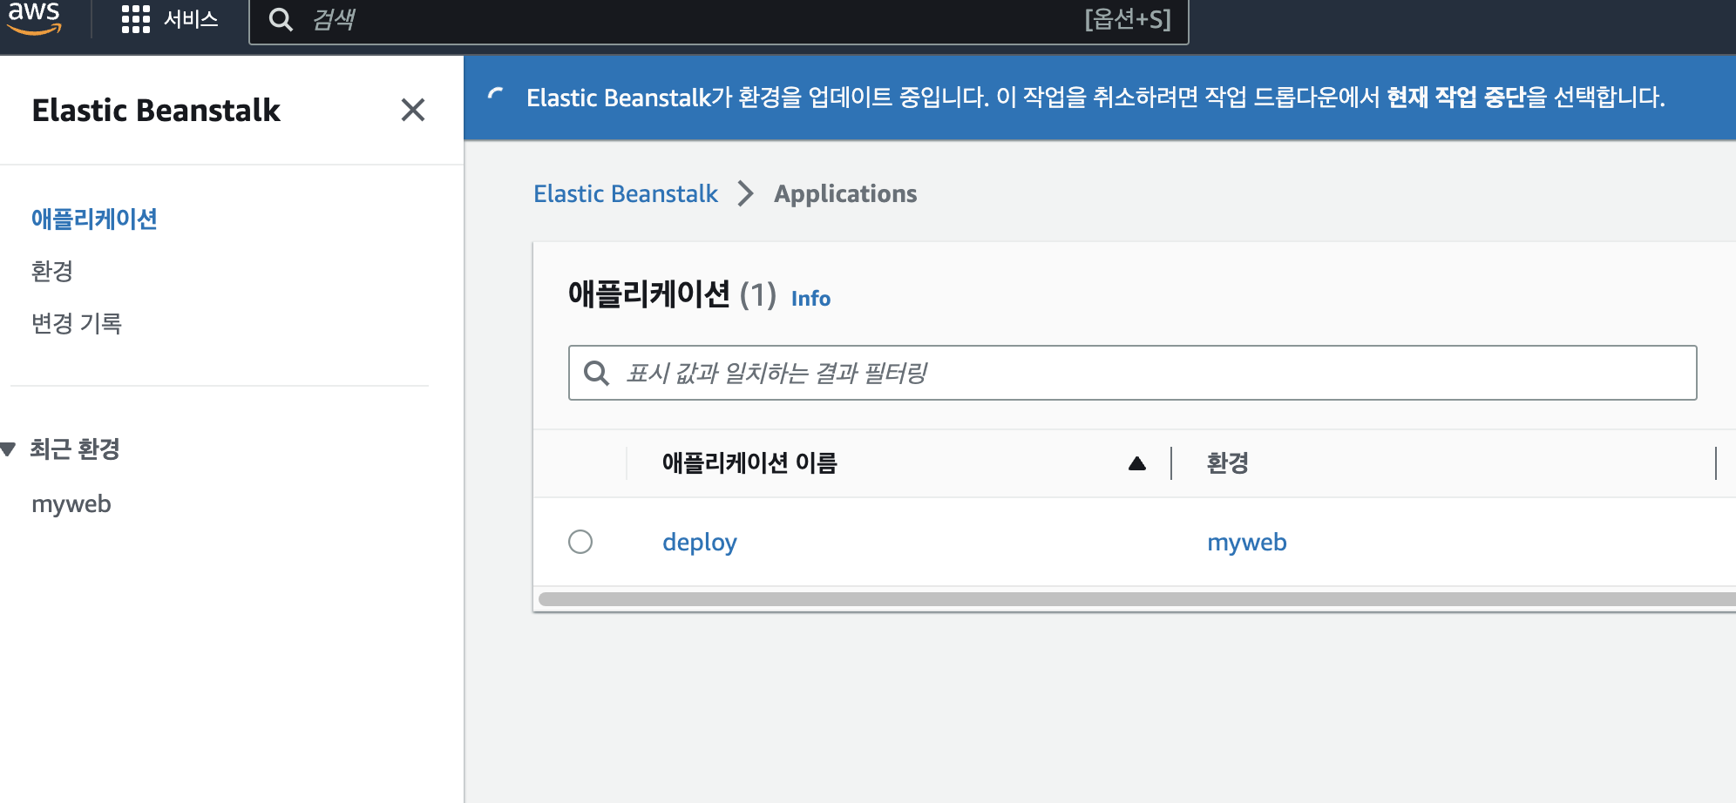Click the horizontal scrollbar under the table
The image size is (1736, 803).
click(x=1137, y=599)
